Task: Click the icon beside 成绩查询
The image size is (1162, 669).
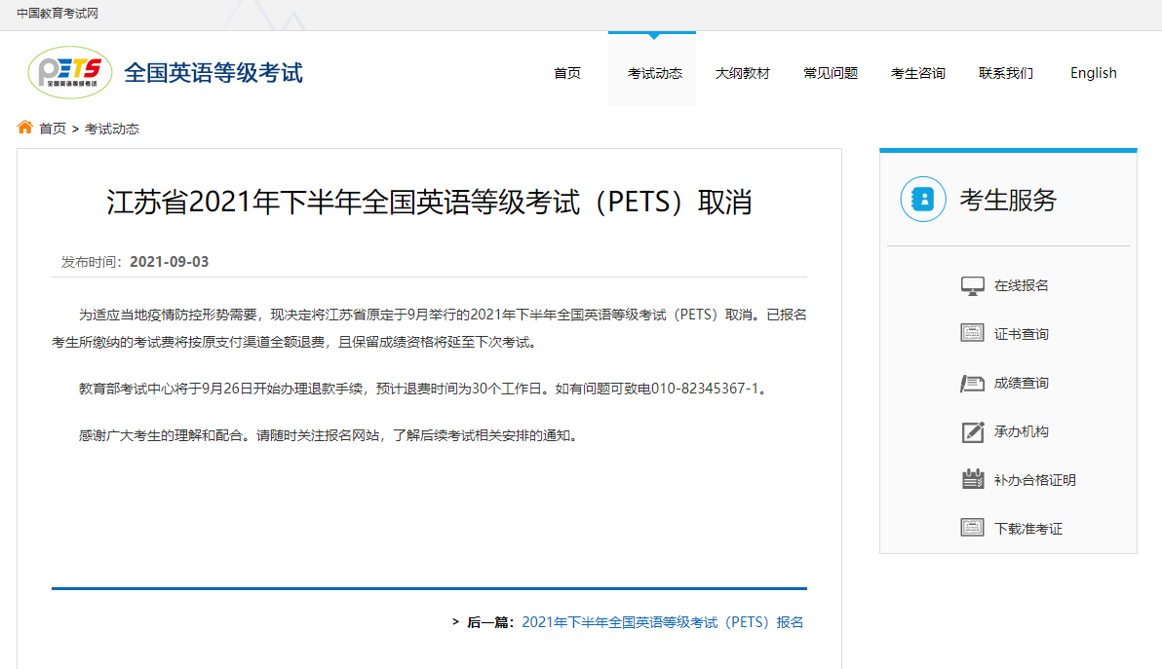Action: point(972,383)
